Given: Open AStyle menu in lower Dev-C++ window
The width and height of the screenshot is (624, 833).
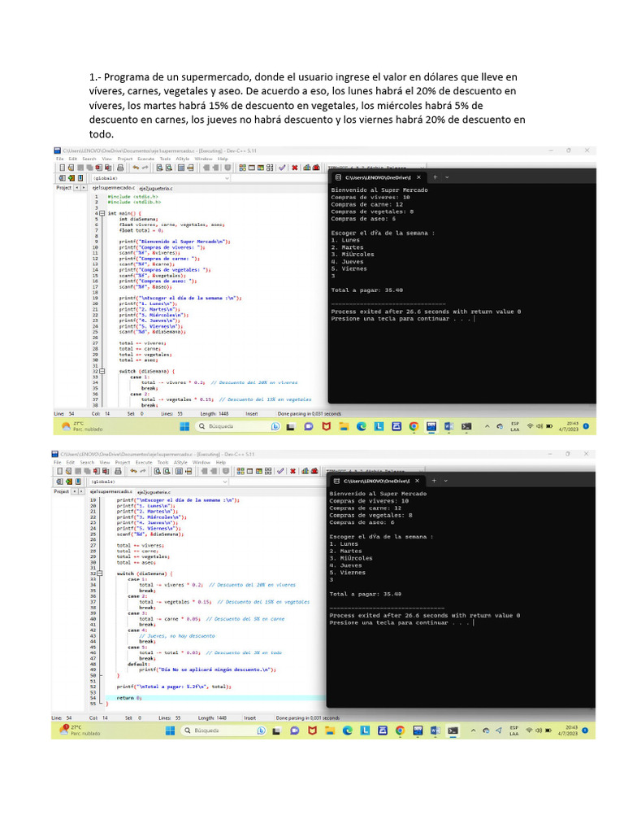Looking at the screenshot, I should [182, 462].
